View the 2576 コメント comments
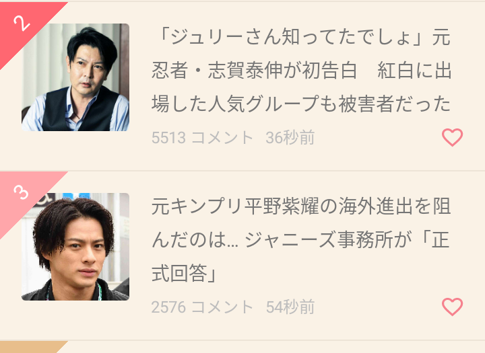Screen dimensions: 485x353 [202, 307]
